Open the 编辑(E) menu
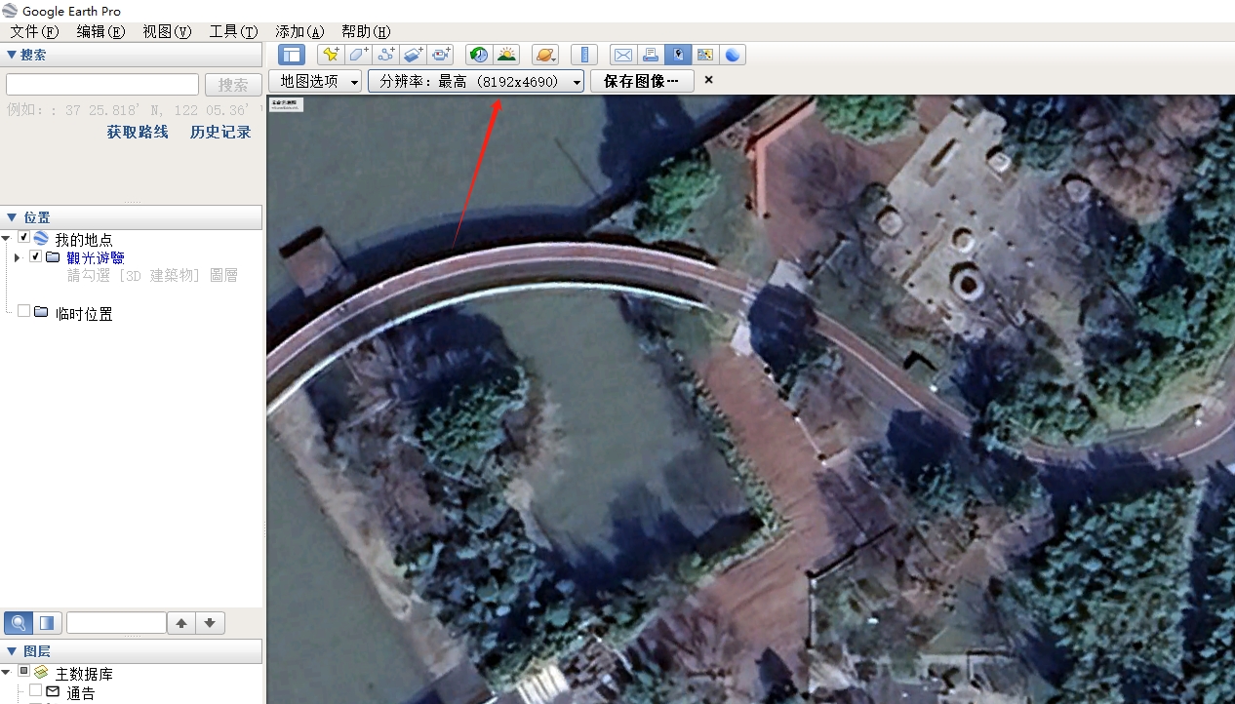 point(101,31)
